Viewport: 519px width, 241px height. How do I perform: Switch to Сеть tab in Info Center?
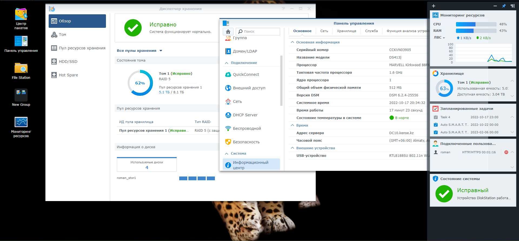[324, 31]
